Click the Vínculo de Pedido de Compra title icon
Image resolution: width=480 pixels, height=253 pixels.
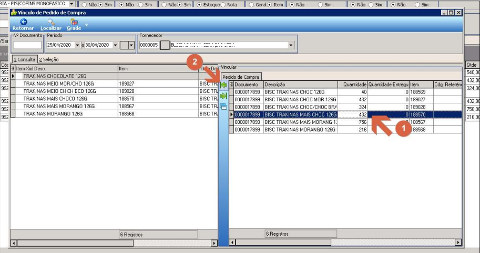click(14, 13)
